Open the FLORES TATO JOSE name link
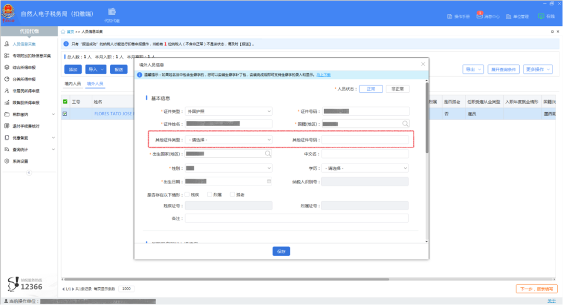Viewport: 563px width, 305px height. point(113,114)
